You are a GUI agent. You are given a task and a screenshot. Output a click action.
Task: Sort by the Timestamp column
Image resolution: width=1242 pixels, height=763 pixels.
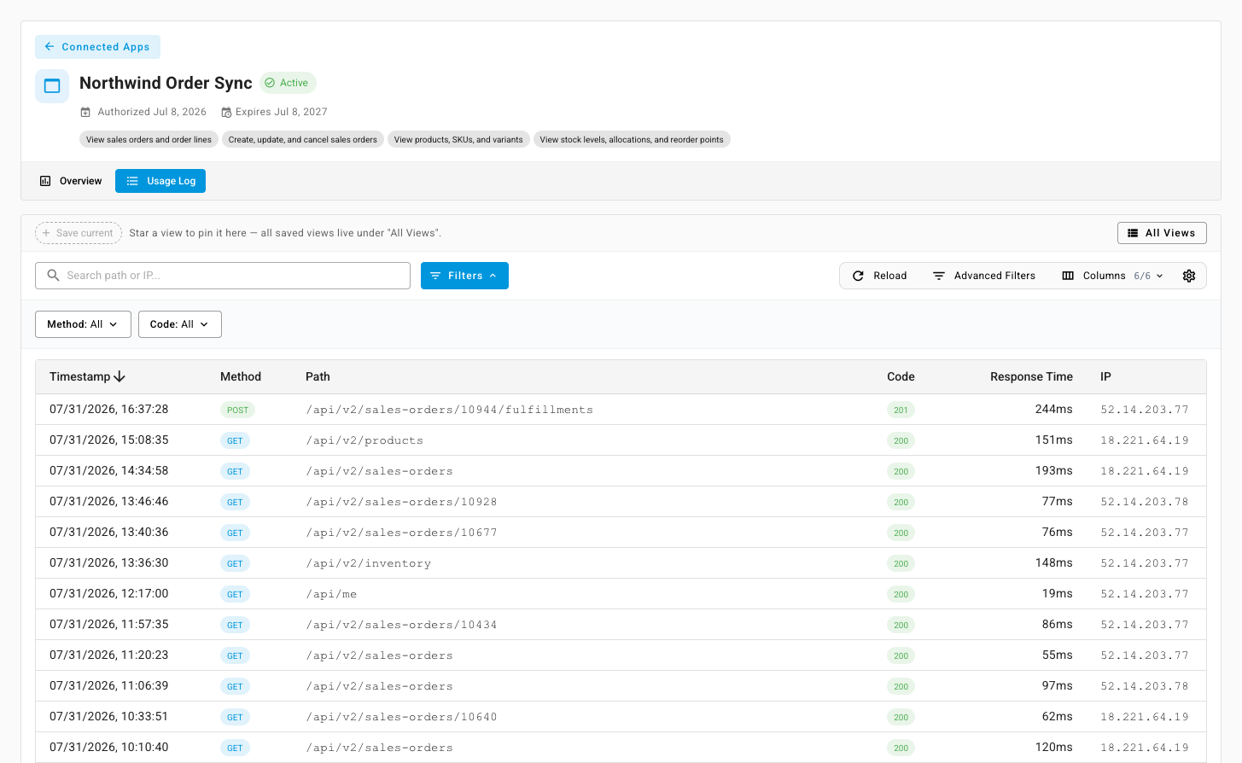point(87,376)
